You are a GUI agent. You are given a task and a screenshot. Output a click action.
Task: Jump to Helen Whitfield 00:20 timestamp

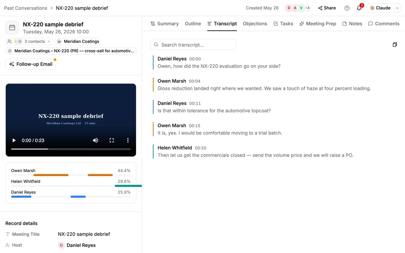click(200, 148)
